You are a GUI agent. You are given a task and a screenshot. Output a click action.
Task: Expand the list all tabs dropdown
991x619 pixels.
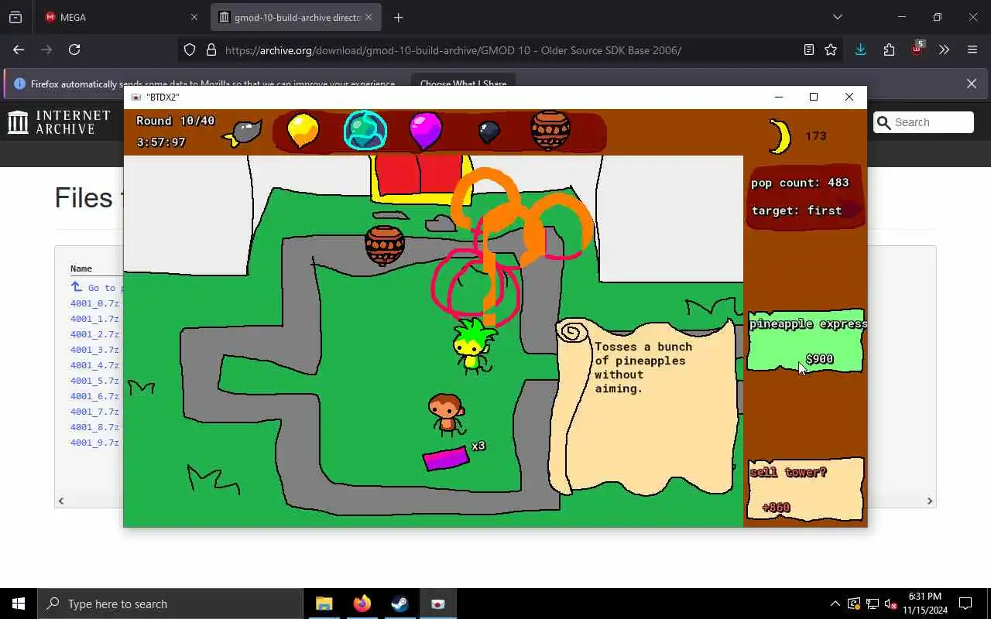coord(837,17)
